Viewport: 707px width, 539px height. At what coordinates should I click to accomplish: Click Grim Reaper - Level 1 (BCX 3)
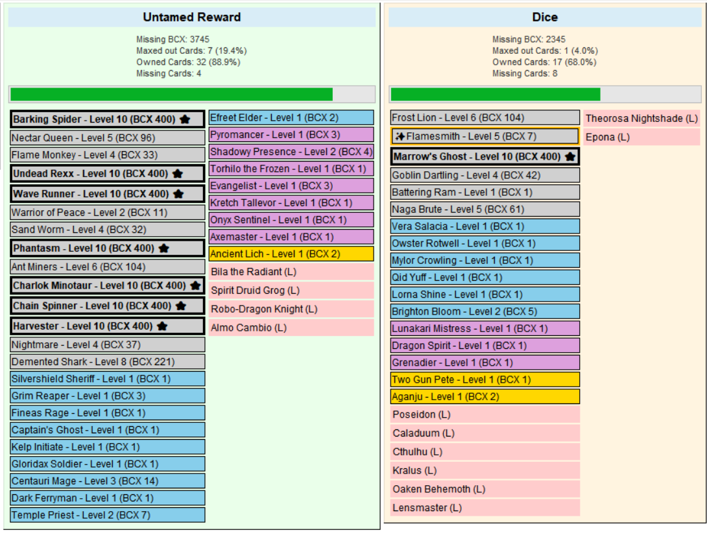(x=108, y=396)
